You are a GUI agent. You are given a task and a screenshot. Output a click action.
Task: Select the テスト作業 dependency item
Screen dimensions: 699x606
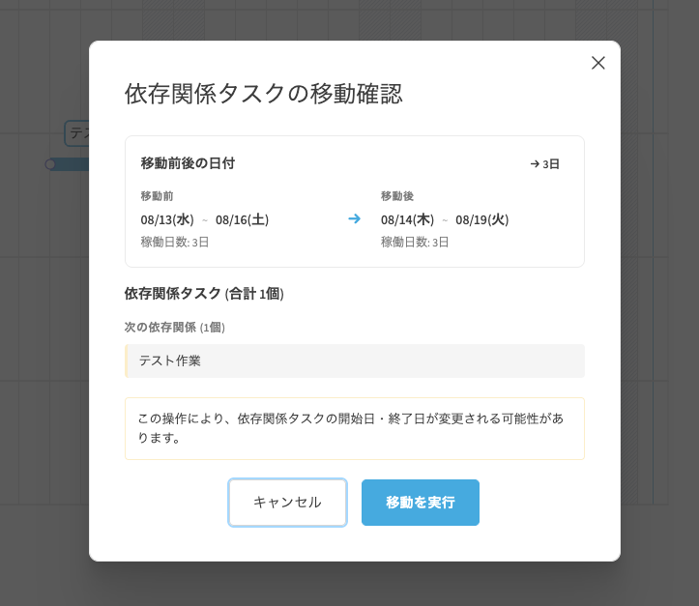pos(355,361)
